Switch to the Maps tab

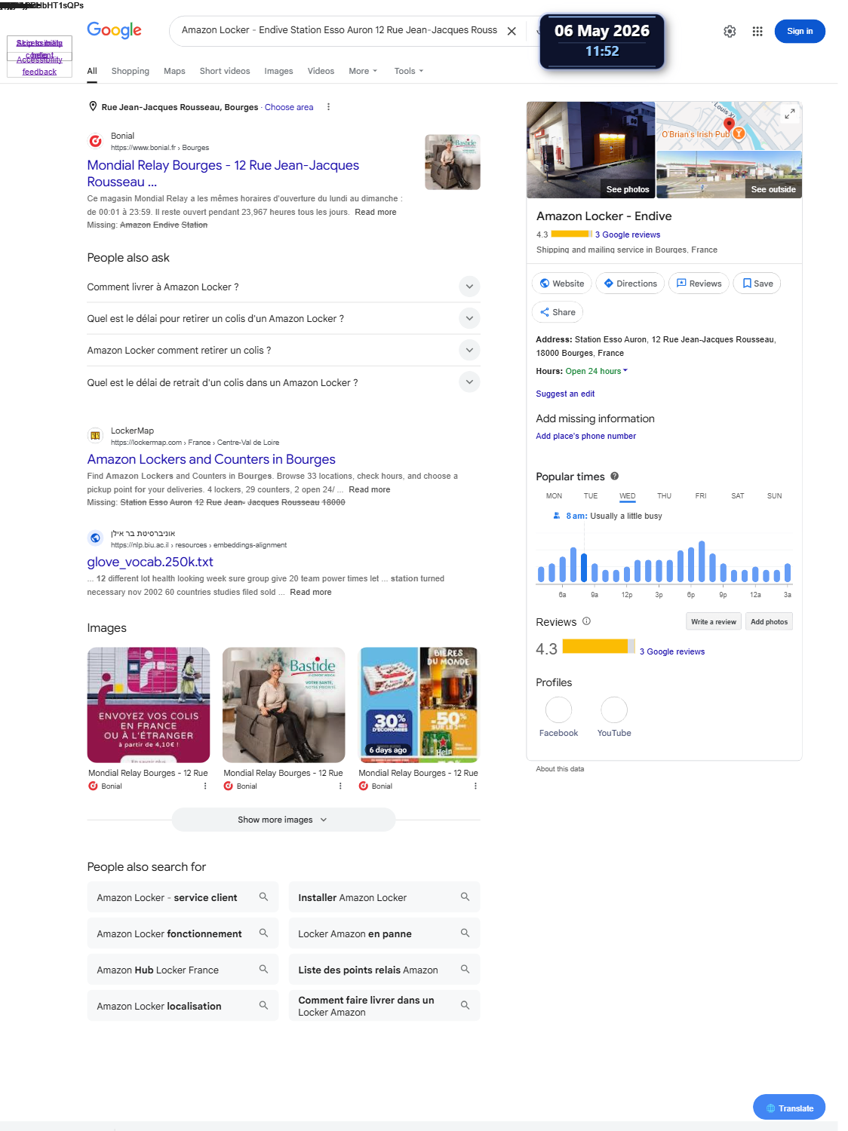[174, 71]
